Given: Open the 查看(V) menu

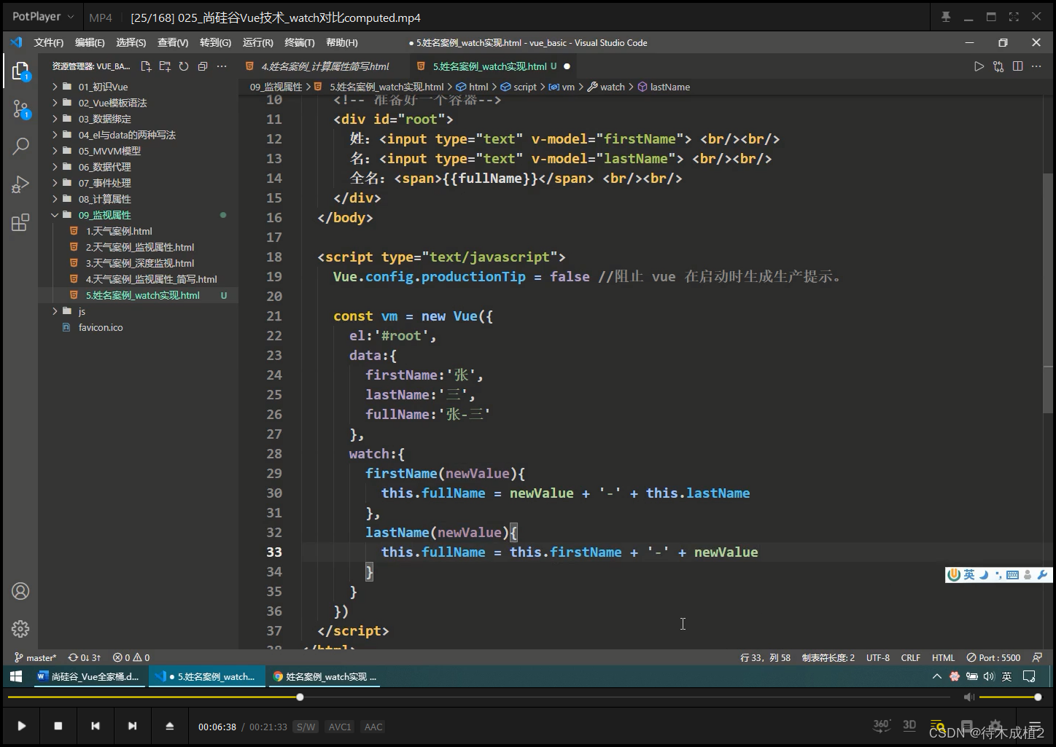Looking at the screenshot, I should tap(173, 42).
